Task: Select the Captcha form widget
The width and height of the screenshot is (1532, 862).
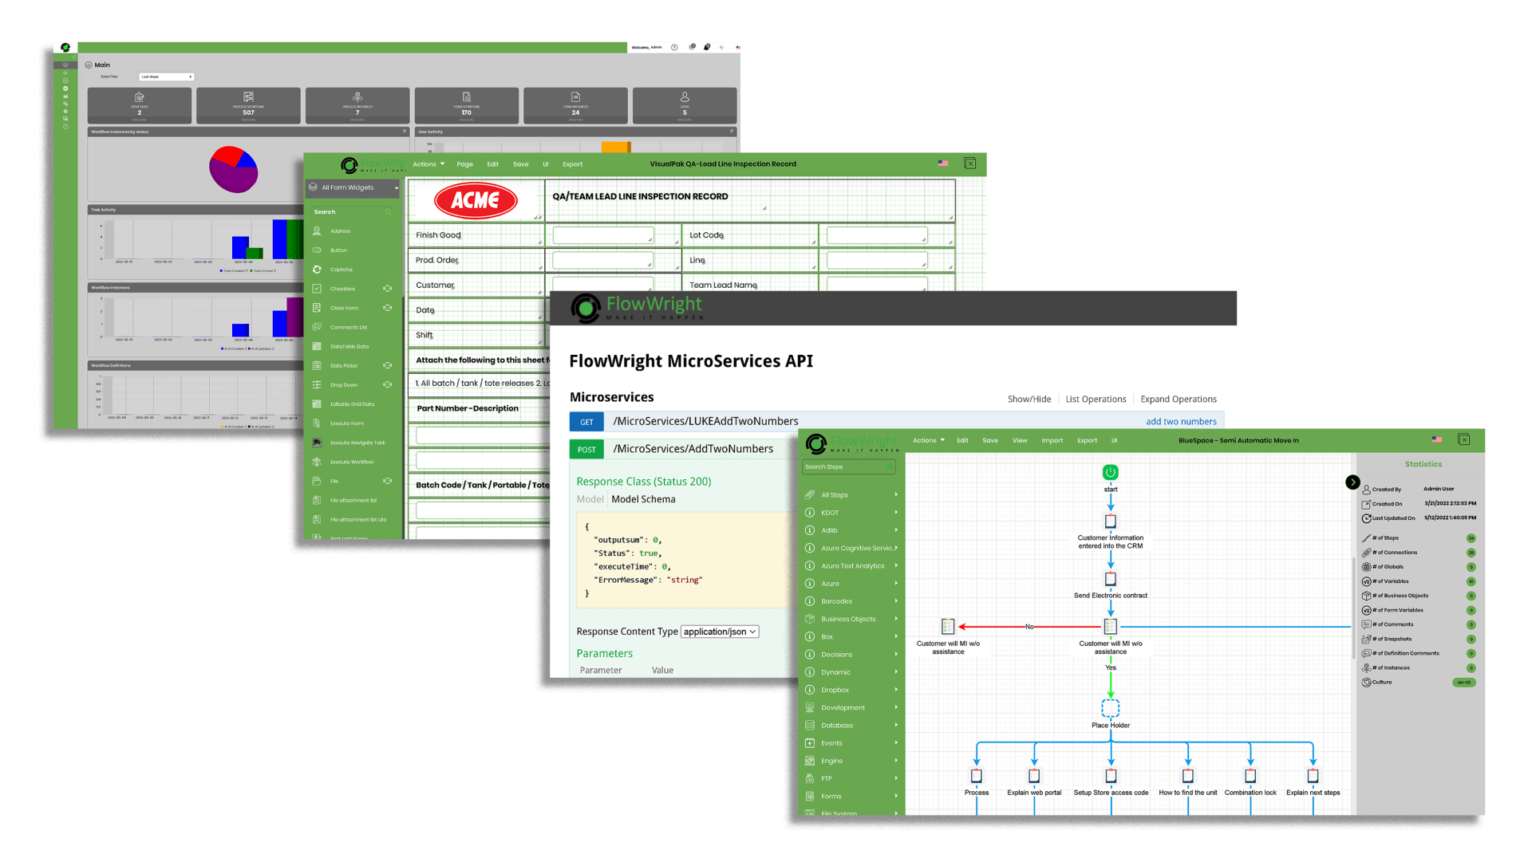Action: pyautogui.click(x=341, y=269)
